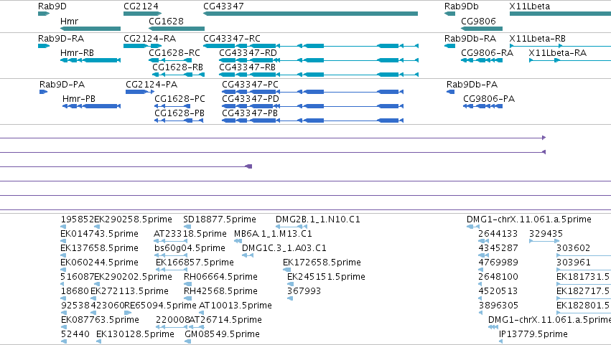Click protein Rab9D-PA label

point(62,85)
